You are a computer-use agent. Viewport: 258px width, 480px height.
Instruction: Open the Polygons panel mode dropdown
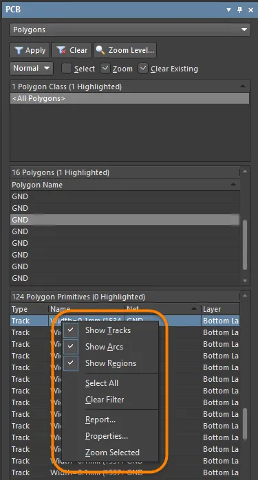click(x=130, y=30)
